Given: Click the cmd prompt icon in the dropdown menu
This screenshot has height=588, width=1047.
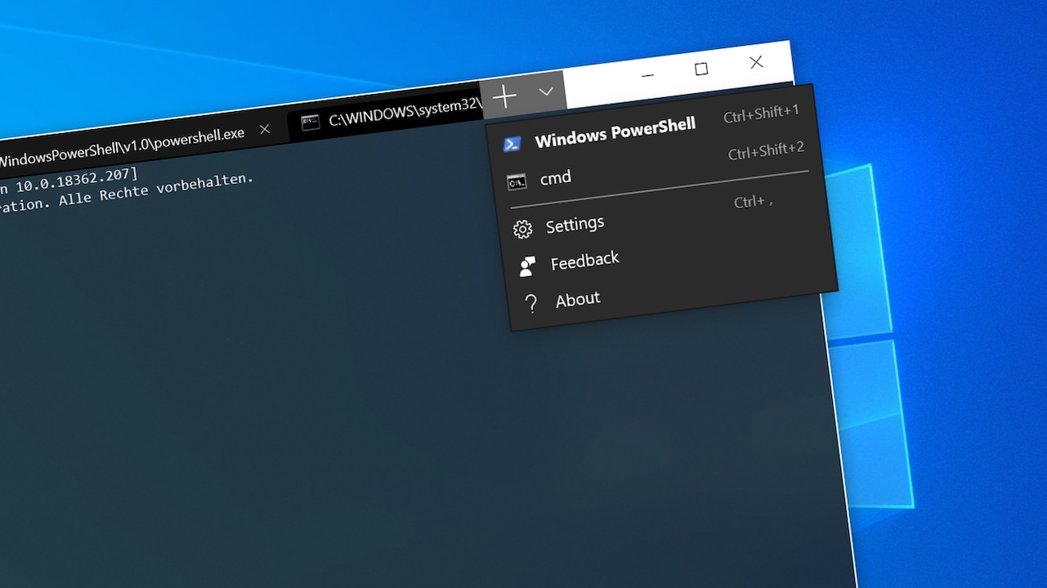Looking at the screenshot, I should click(517, 182).
